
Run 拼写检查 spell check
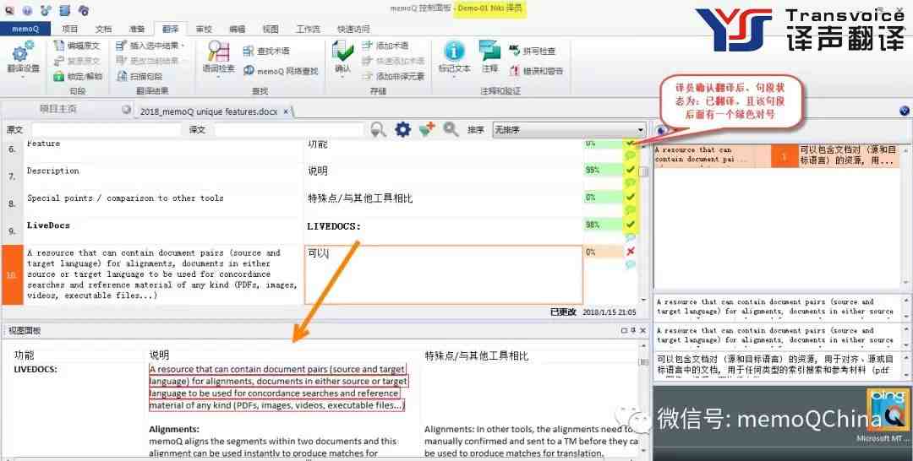pyautogui.click(x=533, y=52)
